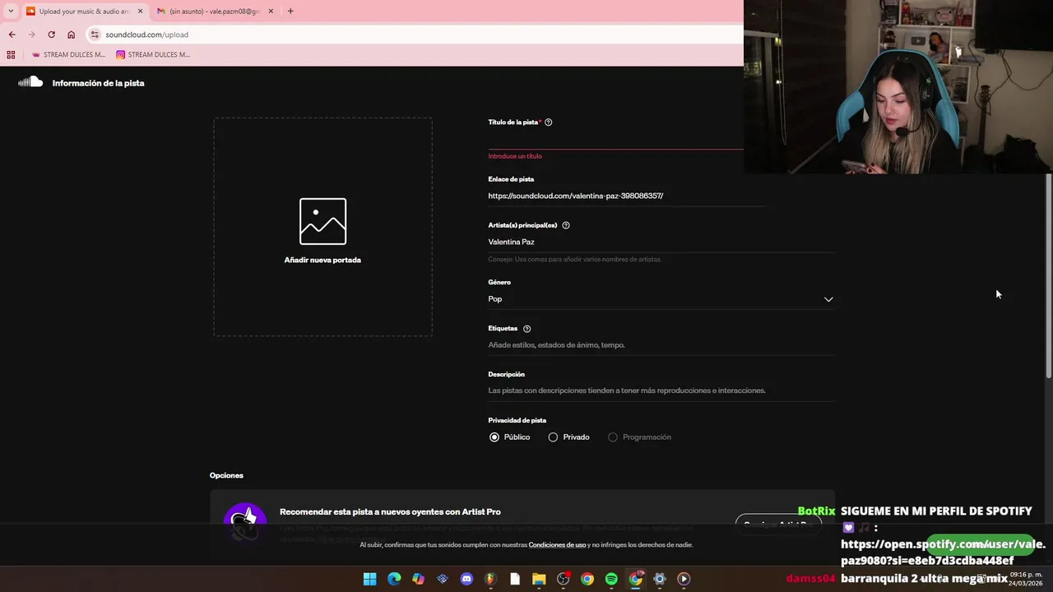Close the SoundCloud upload tab
1053x592 pixels.
point(141,12)
